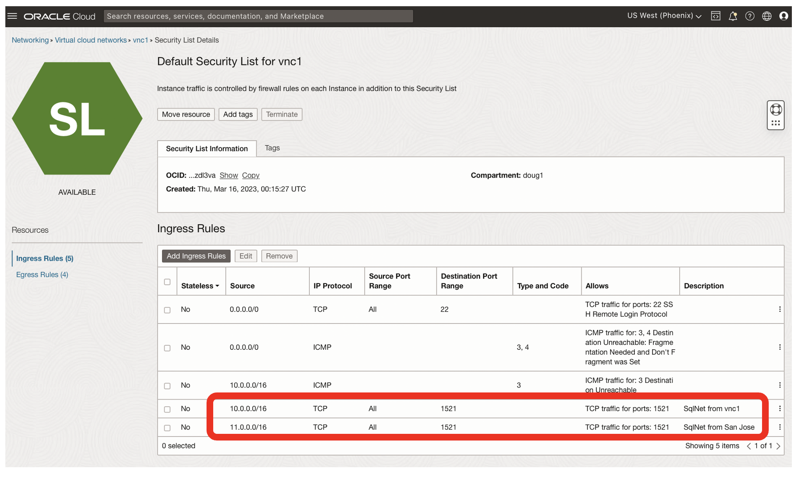Open Egress Rules (4) resource list

[42, 275]
